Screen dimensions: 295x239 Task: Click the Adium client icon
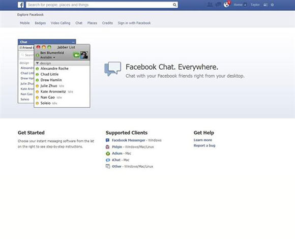click(x=108, y=154)
